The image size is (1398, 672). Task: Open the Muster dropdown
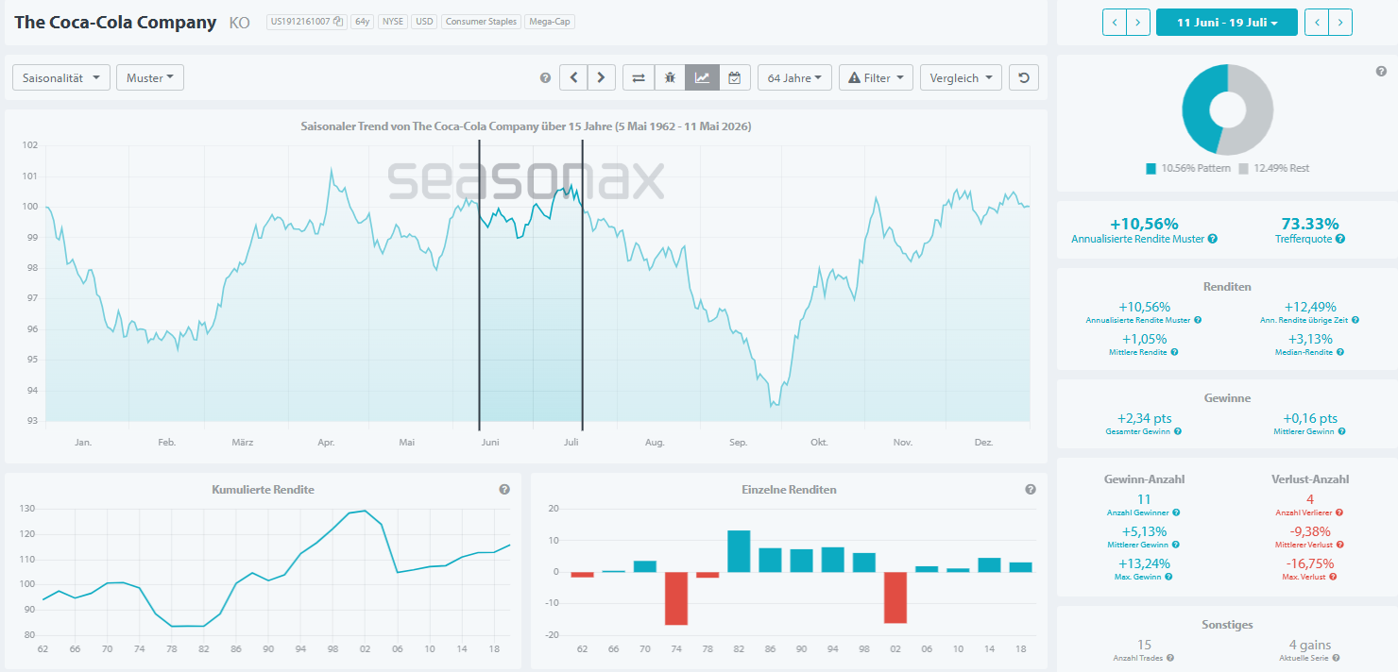tap(150, 77)
